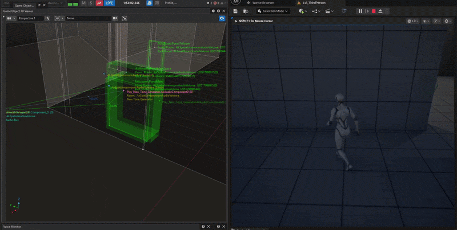Viewport: 457px width, 230px height.
Task: Click the camera icon beside Perspective 1
Action: (x=9, y=18)
